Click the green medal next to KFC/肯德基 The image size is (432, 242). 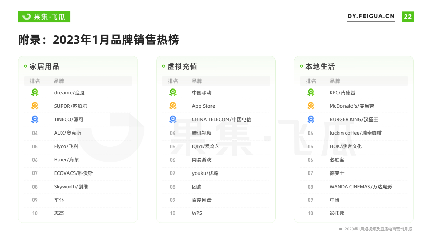311,92
